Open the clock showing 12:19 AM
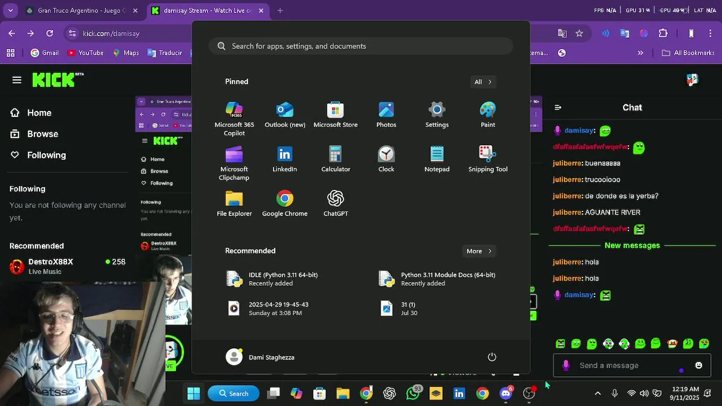 [x=686, y=394]
